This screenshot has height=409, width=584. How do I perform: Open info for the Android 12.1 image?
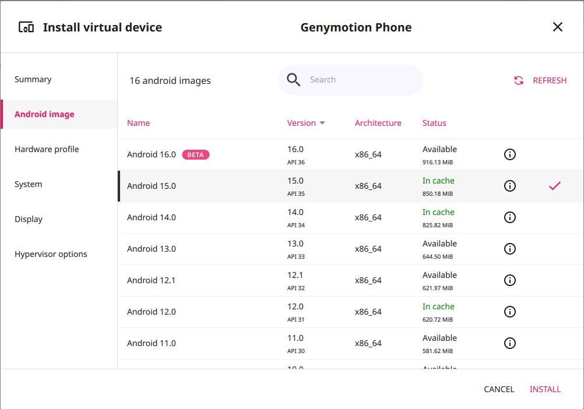[510, 280]
